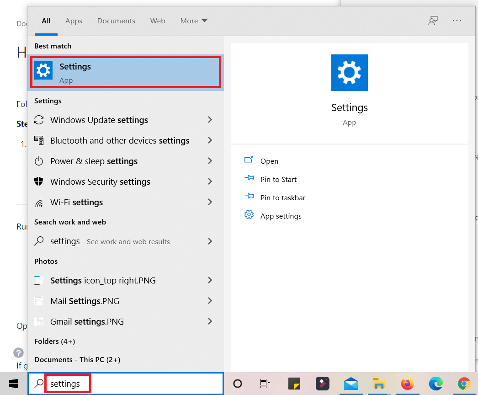The width and height of the screenshot is (478, 395).
Task: Expand arrow for Mail Settings.PNG
Action: tap(210, 301)
